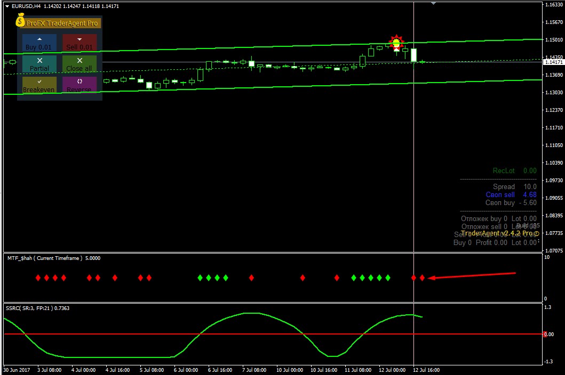Screen dimensions: 565x375
Task: Click the large white candle at the vertical crosshair
Action: (x=413, y=55)
